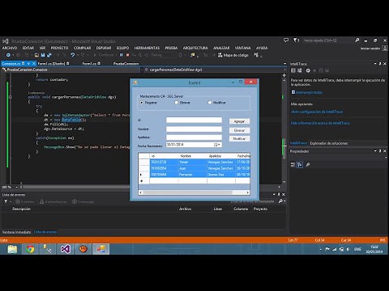Click the Apellidos text field in Form1
This screenshot has height=291, width=389.
pyautogui.click(x=194, y=137)
